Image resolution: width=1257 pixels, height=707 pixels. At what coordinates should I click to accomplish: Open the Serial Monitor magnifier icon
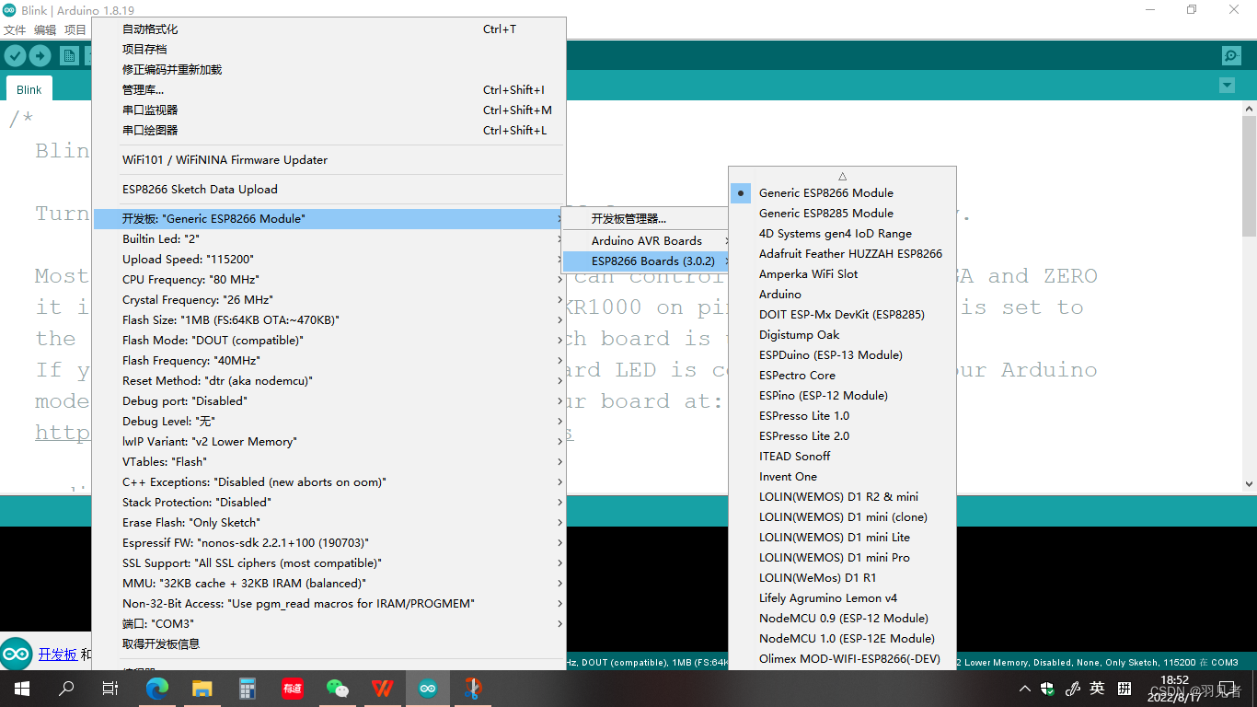tap(1231, 56)
